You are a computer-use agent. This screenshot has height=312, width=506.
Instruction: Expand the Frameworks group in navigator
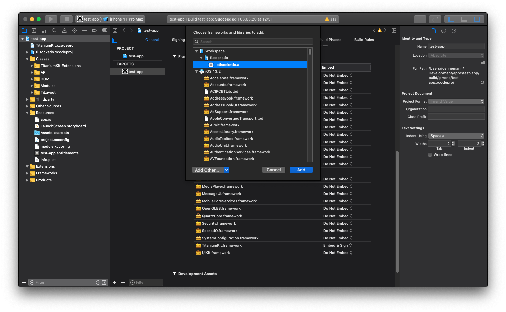[27, 173]
